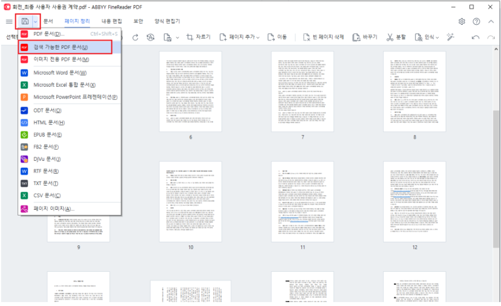Expand dropdown next to page correction icon

[x=178, y=38]
